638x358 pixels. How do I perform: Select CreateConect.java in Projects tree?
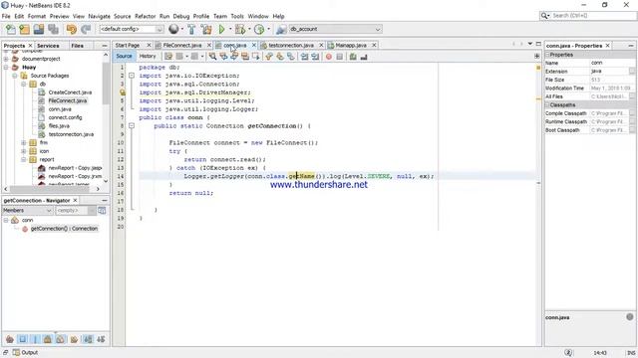click(x=70, y=92)
